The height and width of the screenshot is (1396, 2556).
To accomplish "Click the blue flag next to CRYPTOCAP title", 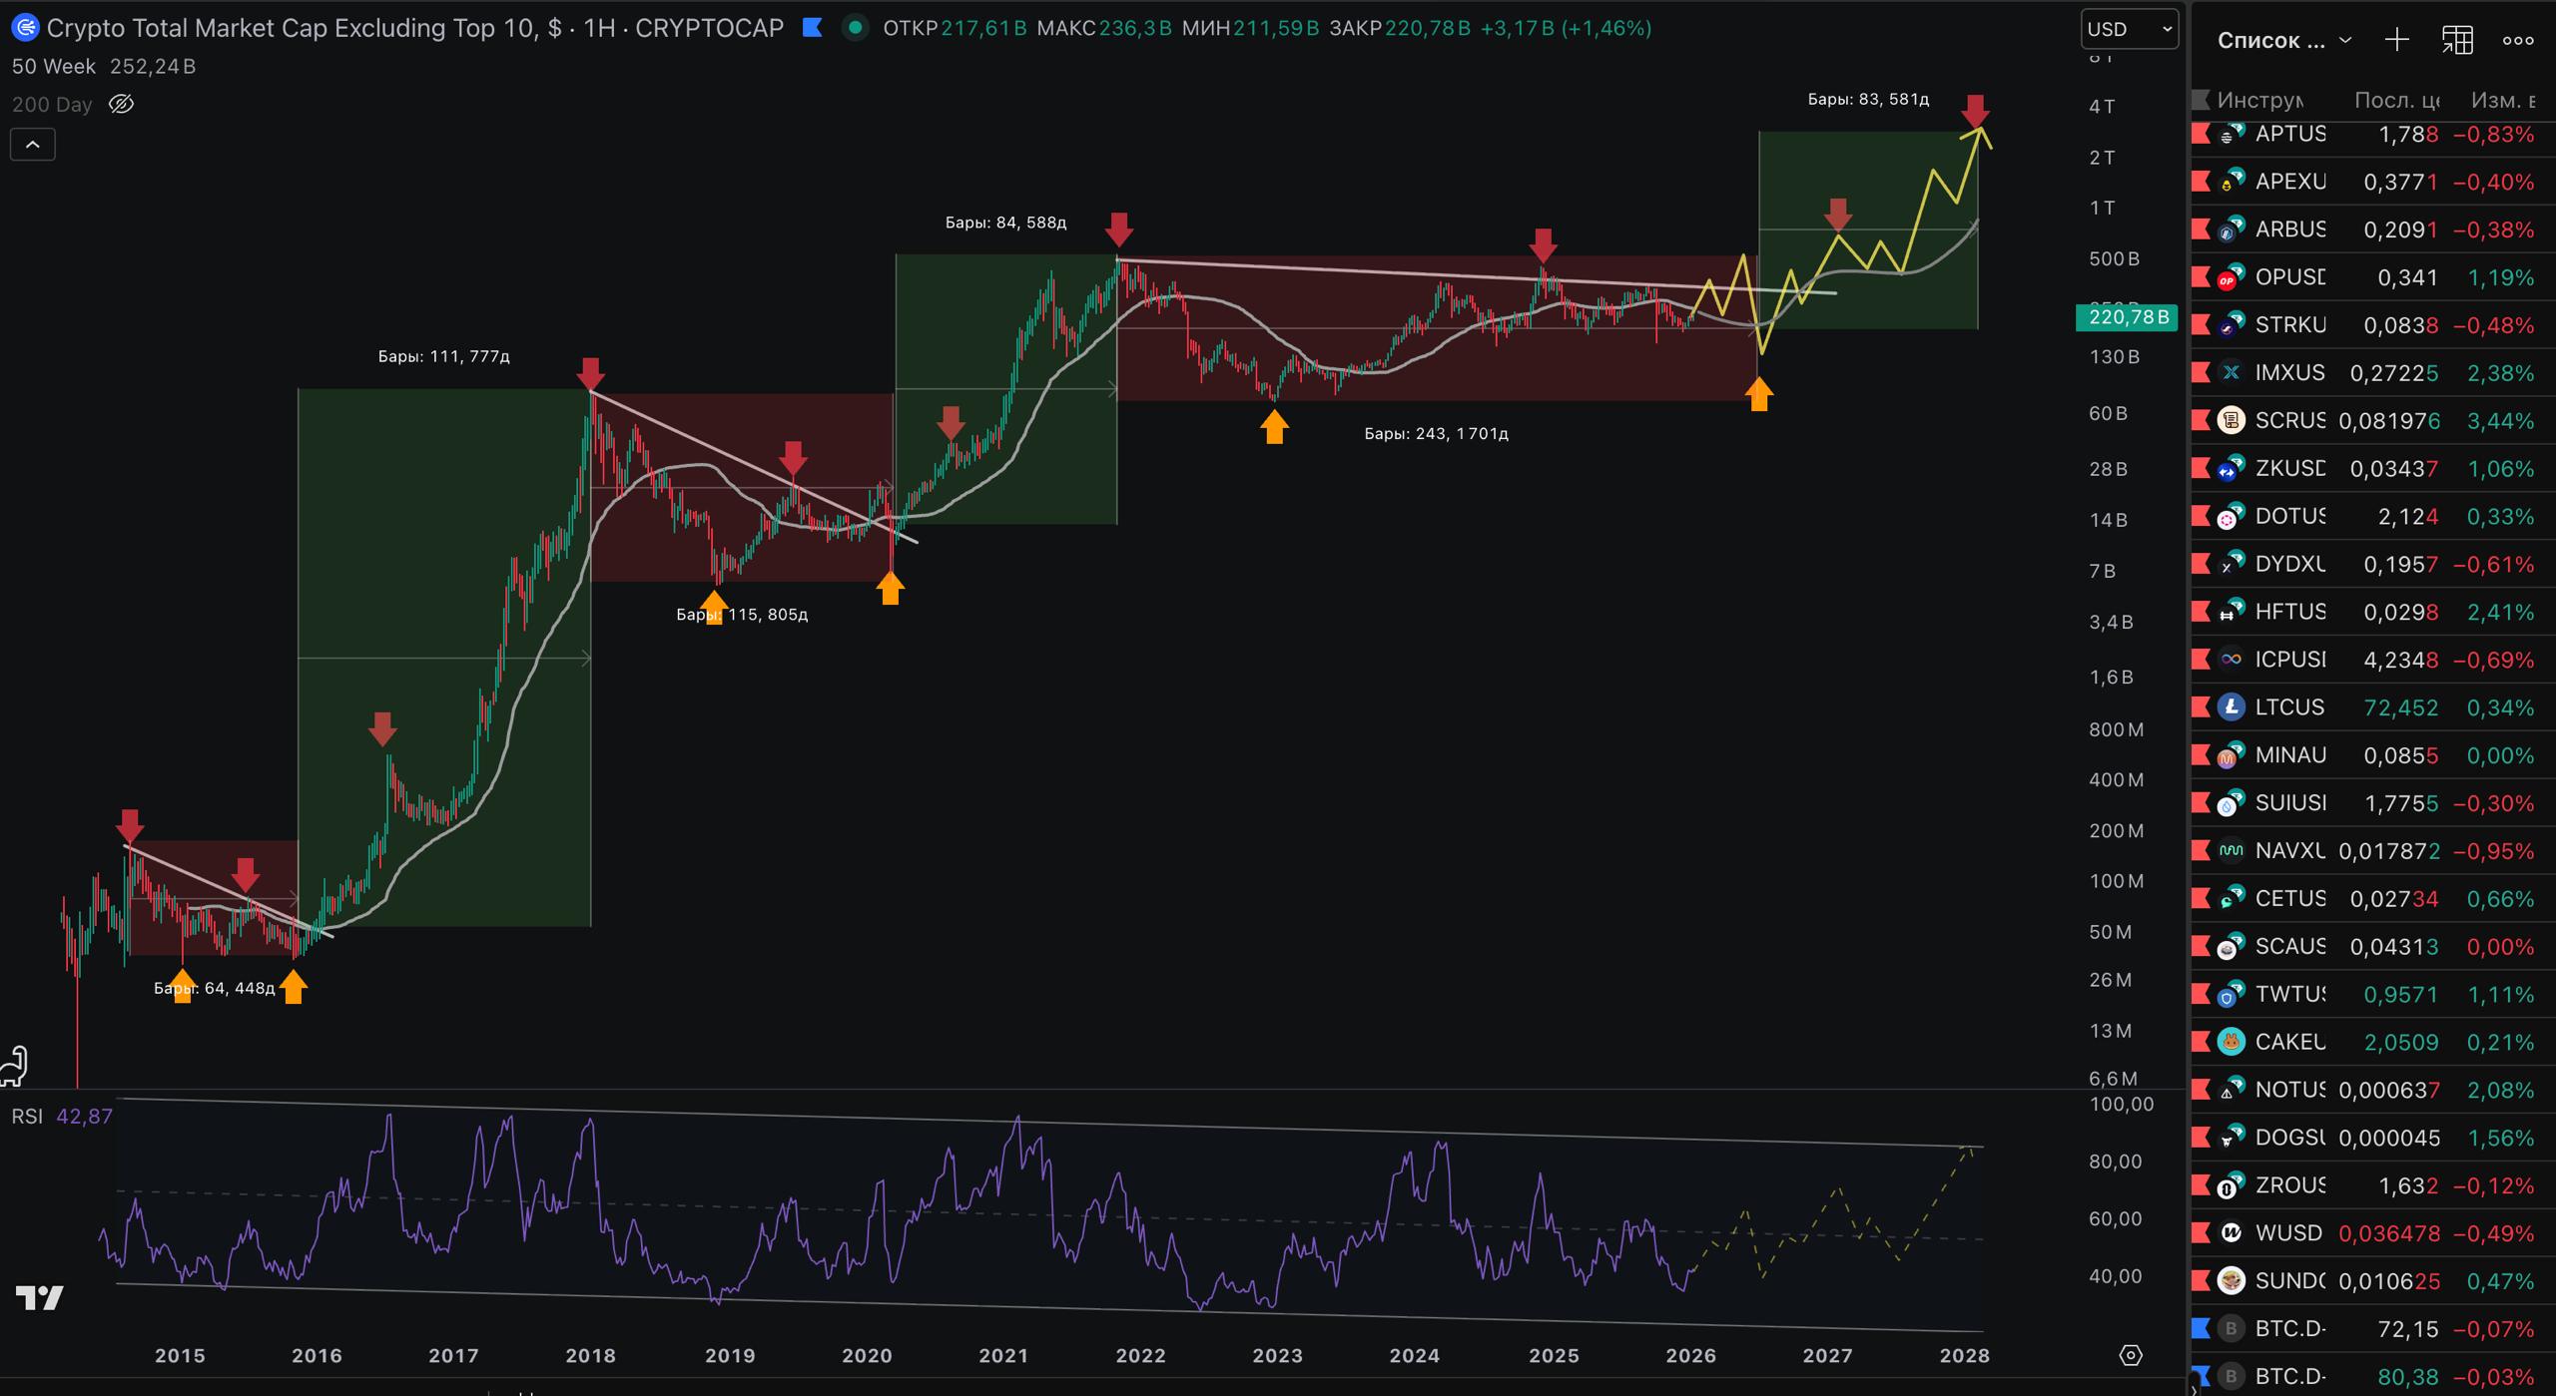I will tap(813, 28).
